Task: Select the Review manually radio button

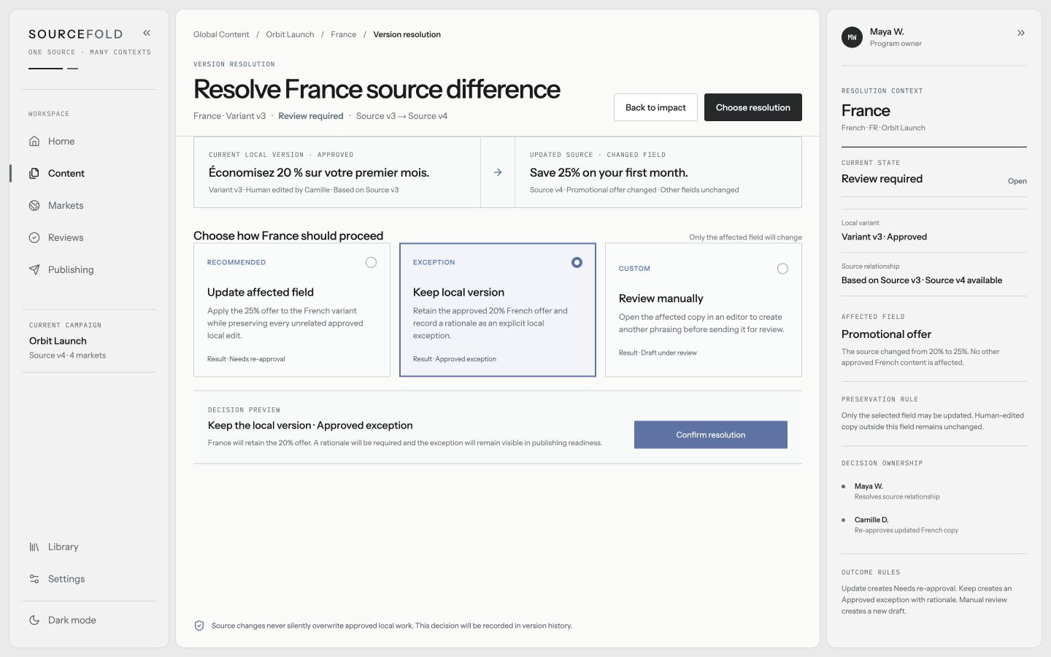Action: tap(782, 269)
